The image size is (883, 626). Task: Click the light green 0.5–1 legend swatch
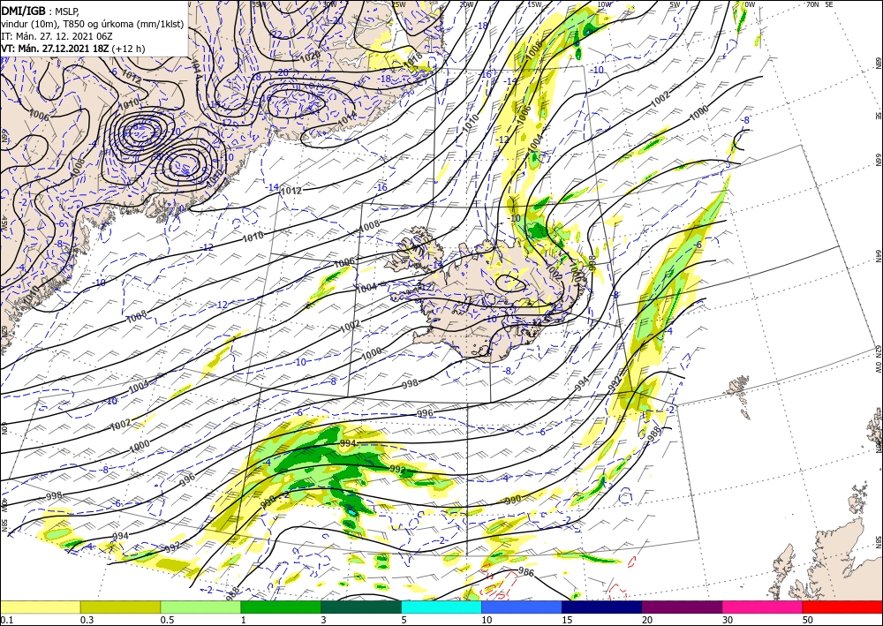point(200,607)
